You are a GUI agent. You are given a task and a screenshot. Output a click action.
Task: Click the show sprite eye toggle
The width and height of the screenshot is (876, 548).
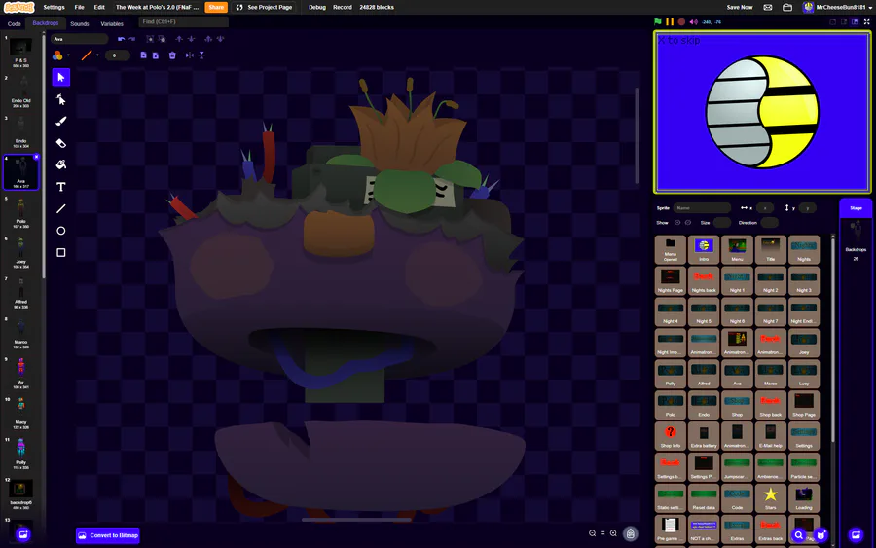[677, 222]
